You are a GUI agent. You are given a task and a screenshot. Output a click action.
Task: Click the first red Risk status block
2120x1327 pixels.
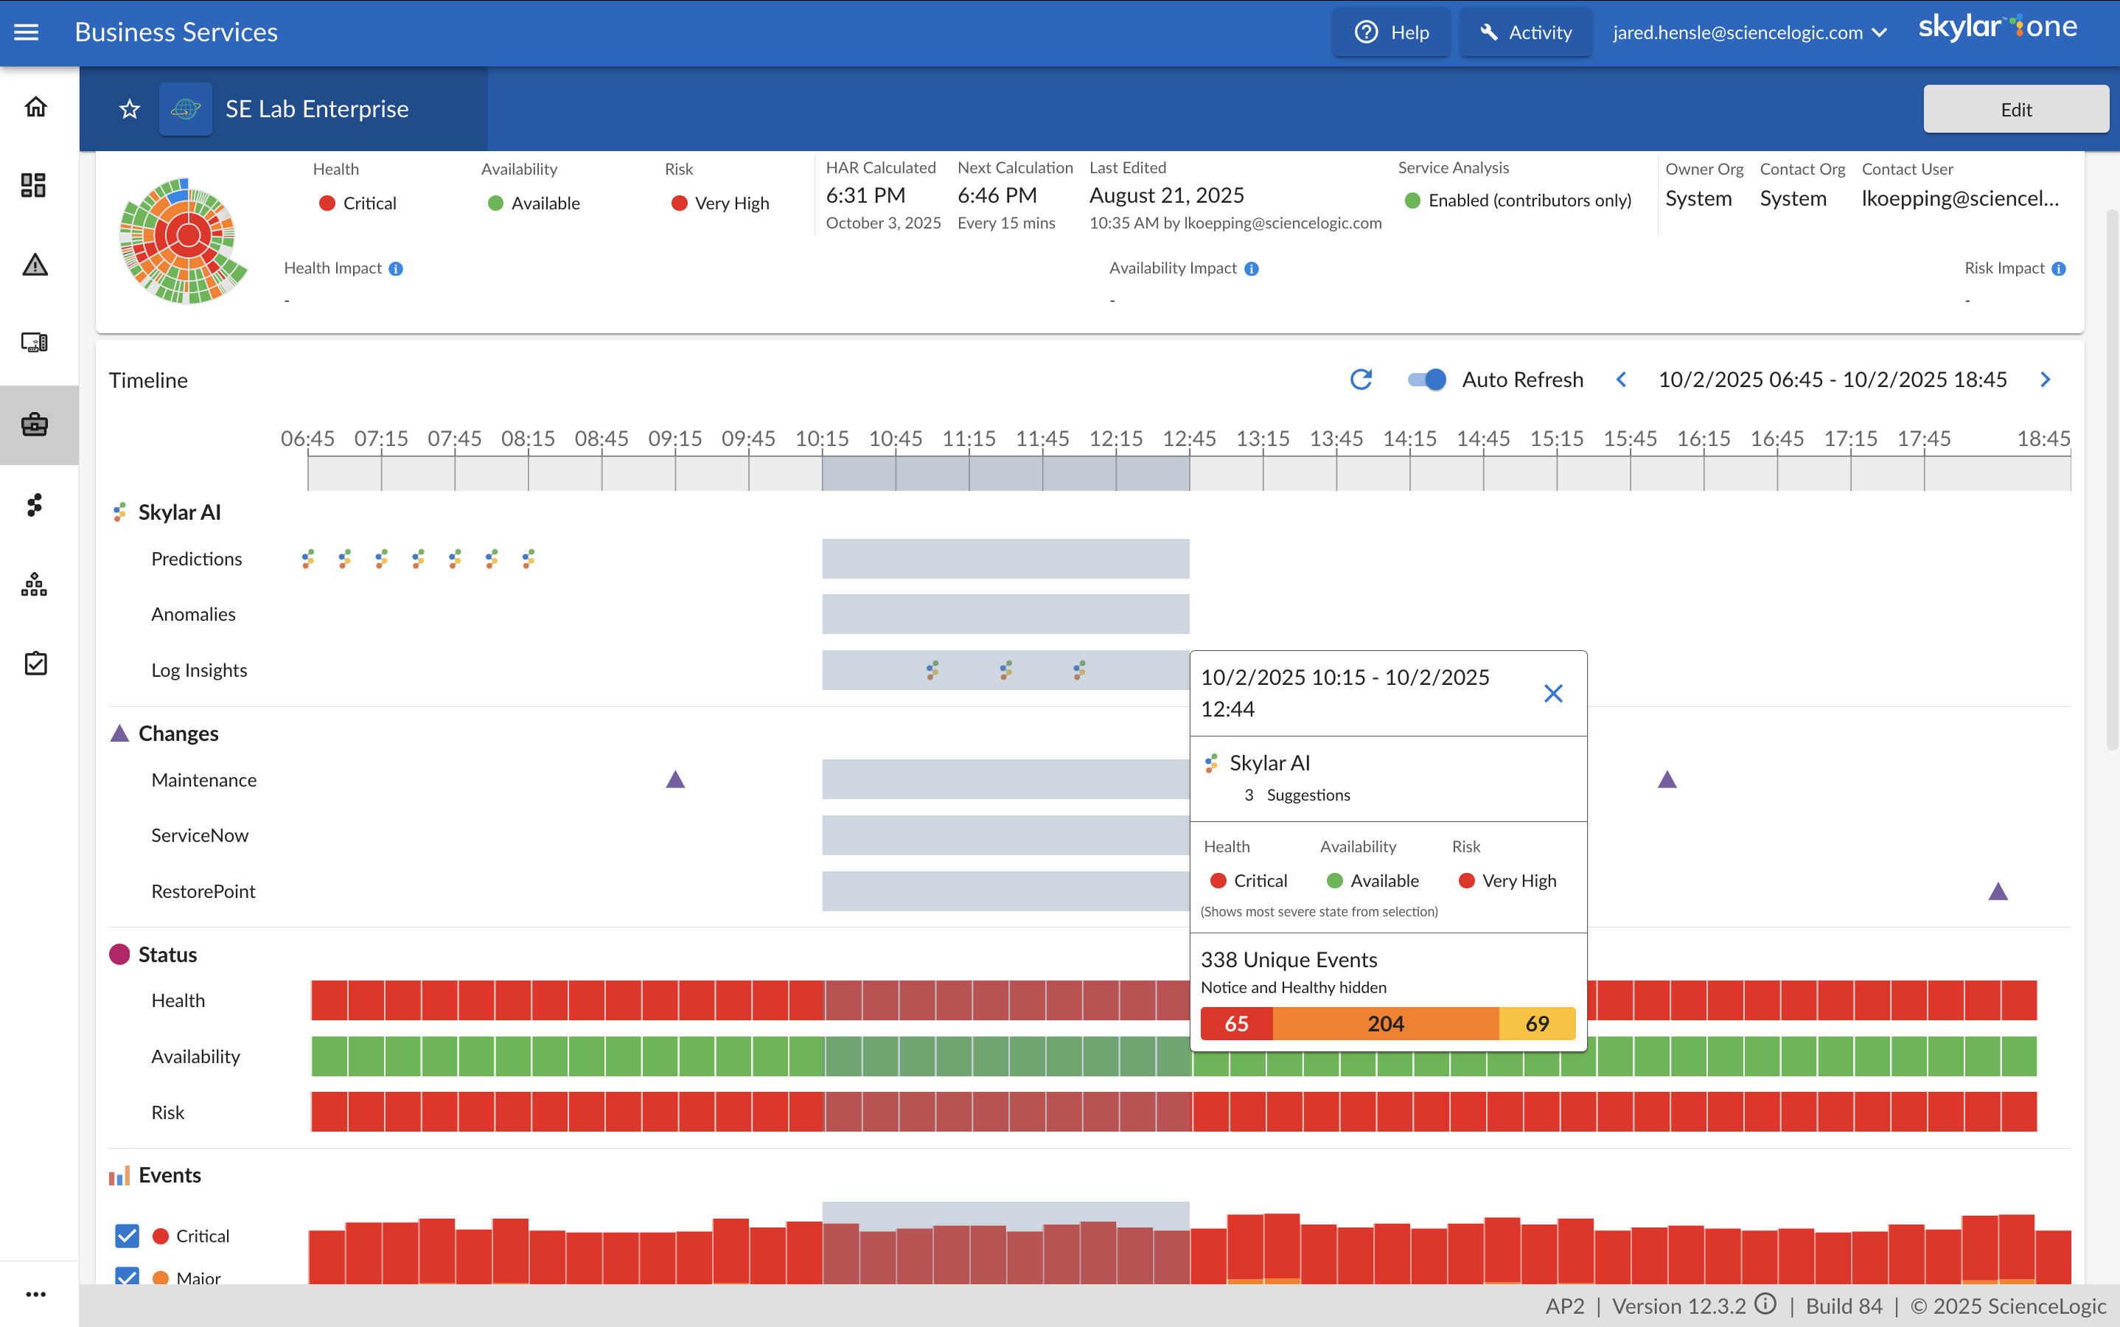click(x=329, y=1112)
